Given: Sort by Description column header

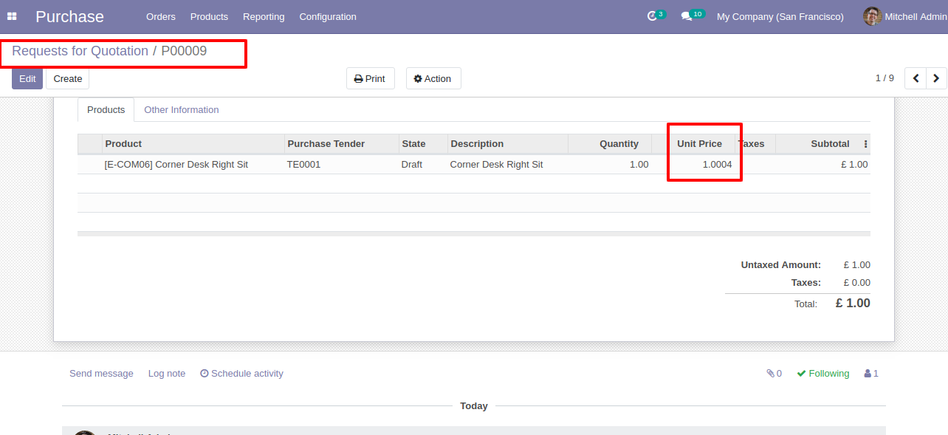Looking at the screenshot, I should 508,144.
